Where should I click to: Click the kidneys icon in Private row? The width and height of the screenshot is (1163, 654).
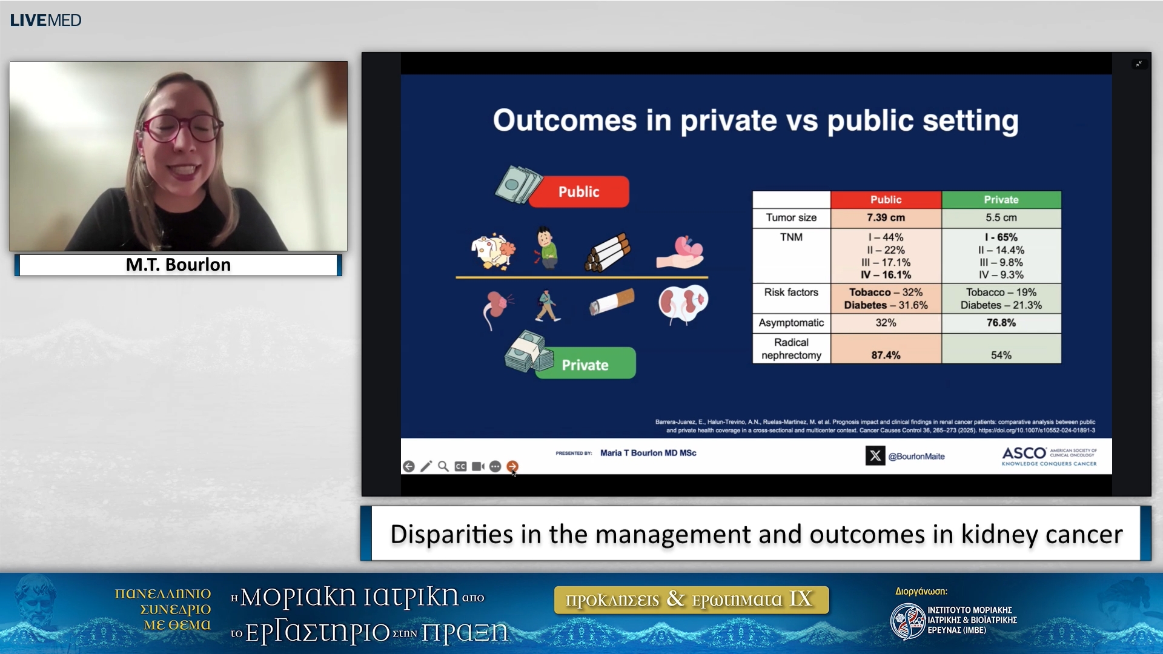click(x=683, y=305)
